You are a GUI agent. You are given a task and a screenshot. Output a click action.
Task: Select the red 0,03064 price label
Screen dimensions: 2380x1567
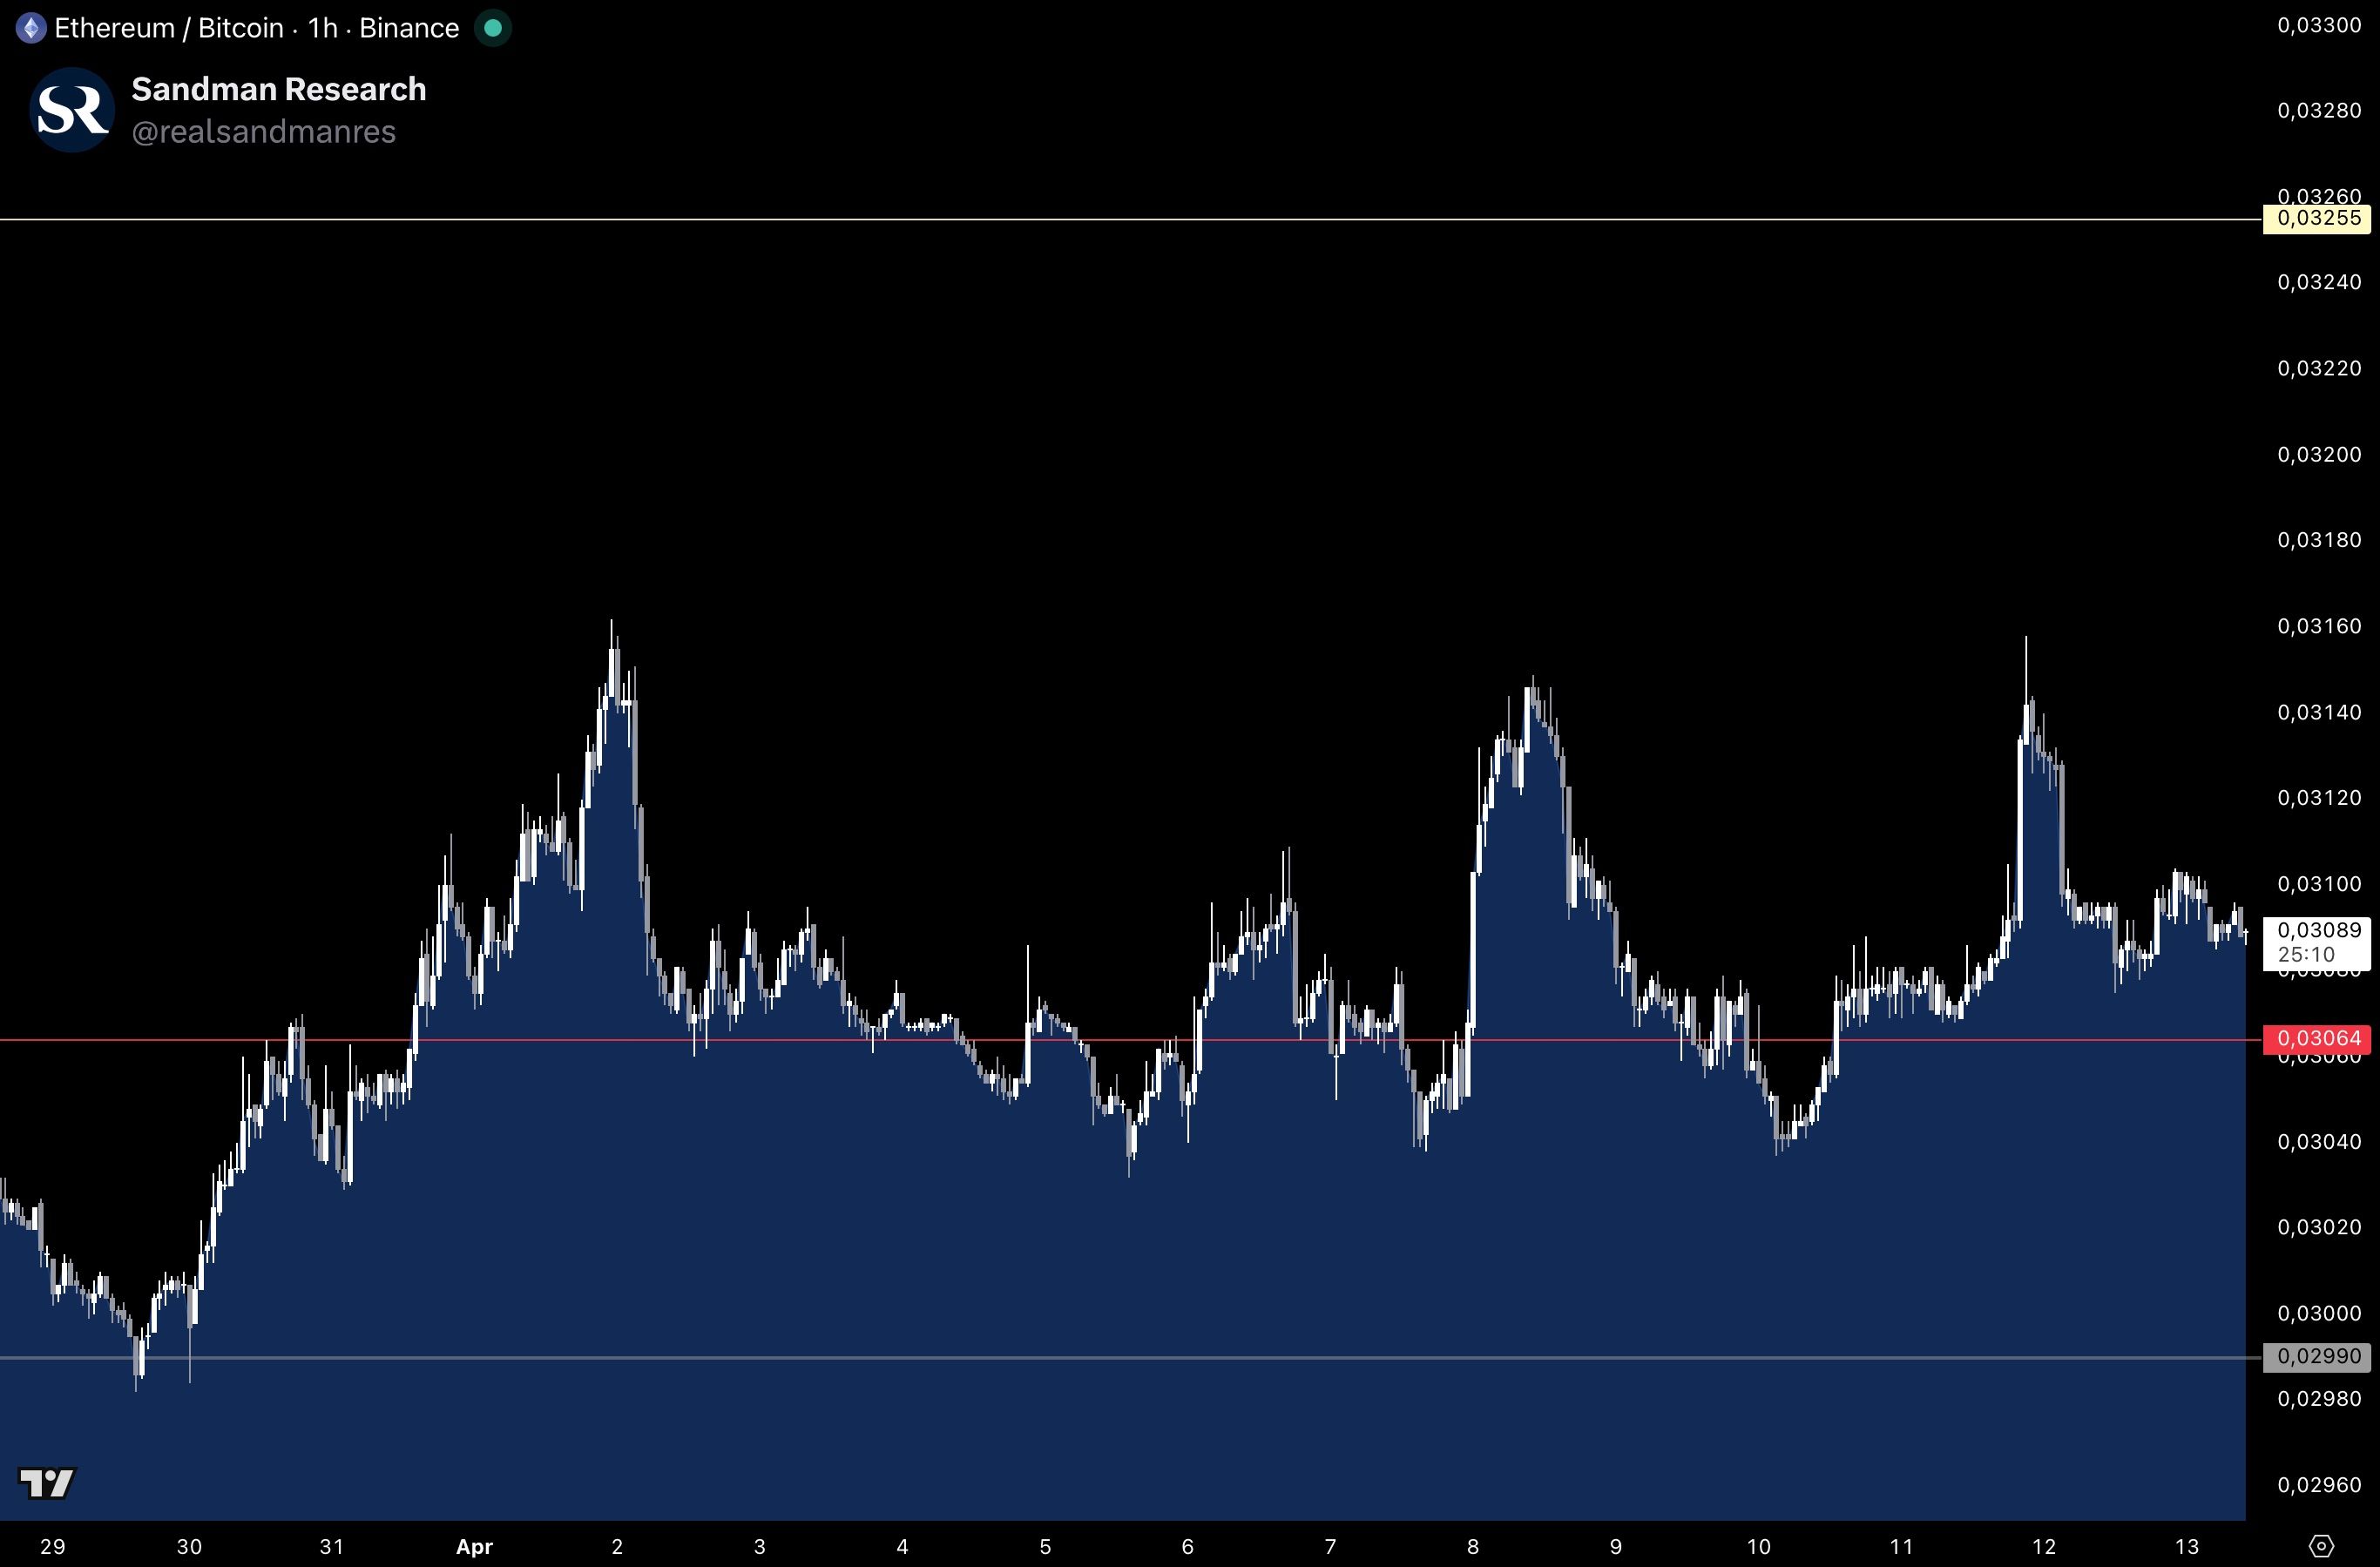click(2318, 1039)
